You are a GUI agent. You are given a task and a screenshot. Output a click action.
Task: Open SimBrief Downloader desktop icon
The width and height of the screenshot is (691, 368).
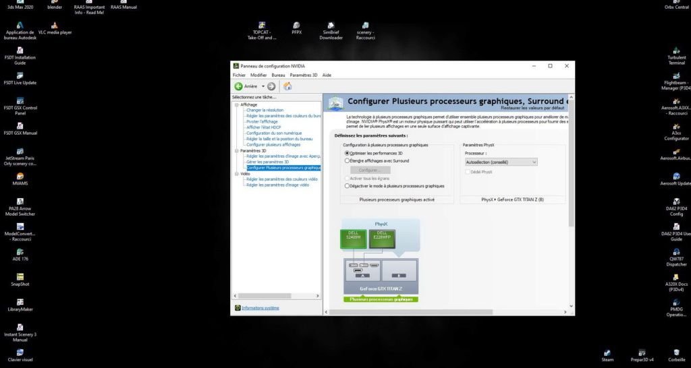[x=331, y=31]
